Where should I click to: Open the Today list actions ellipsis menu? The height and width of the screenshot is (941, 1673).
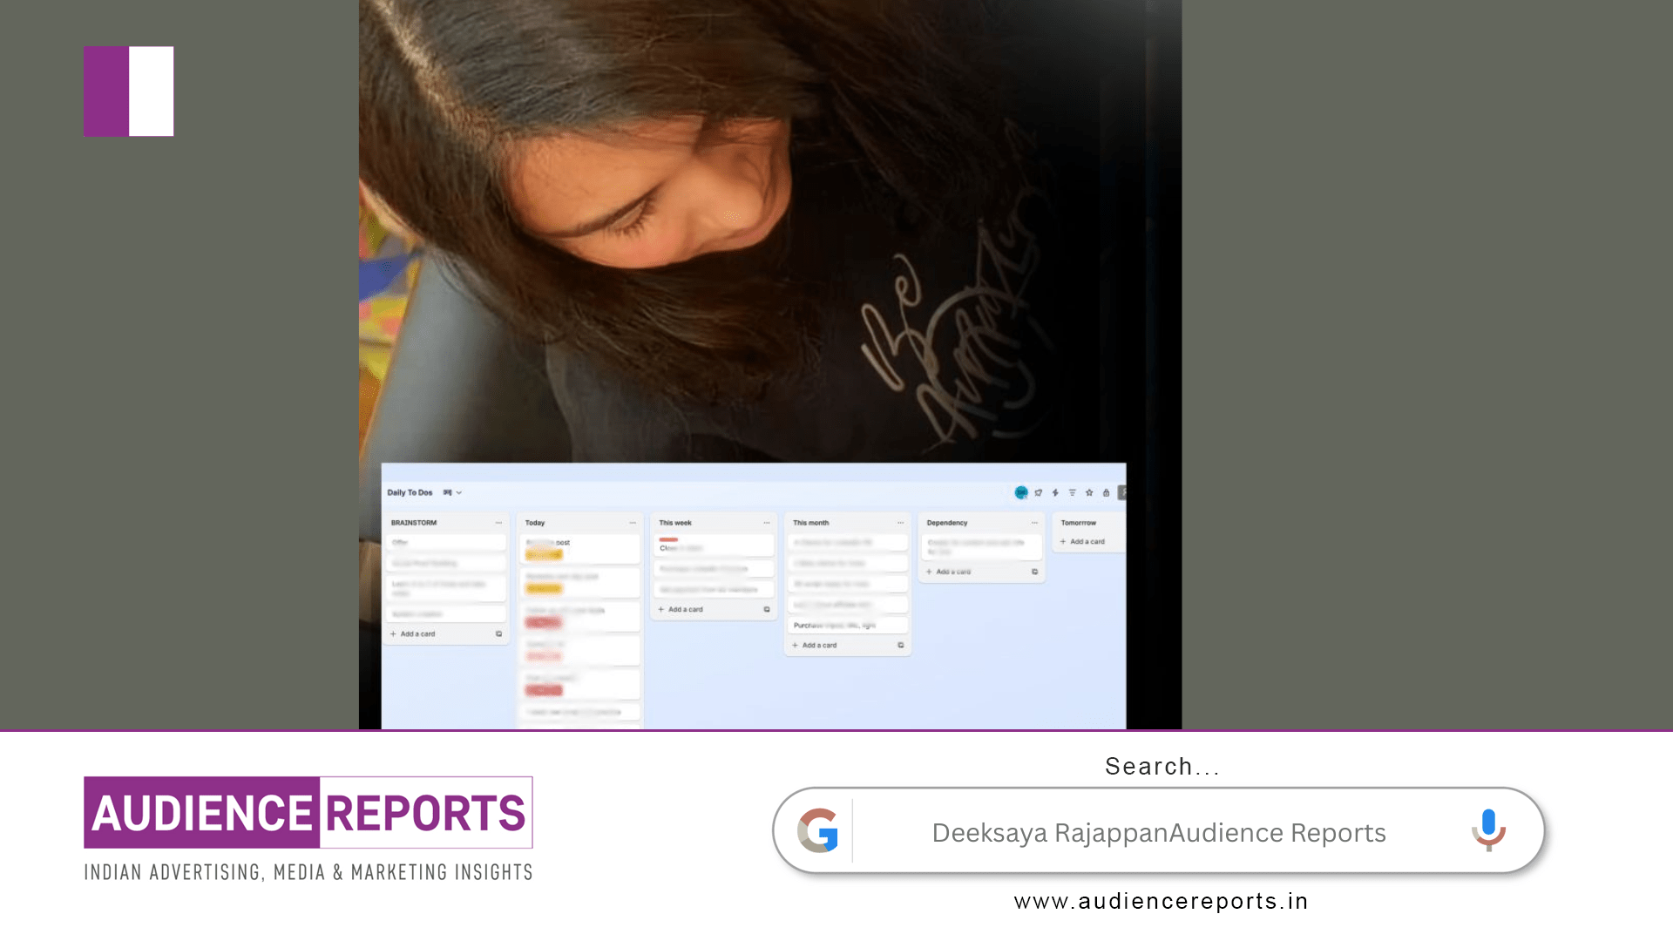[633, 523]
